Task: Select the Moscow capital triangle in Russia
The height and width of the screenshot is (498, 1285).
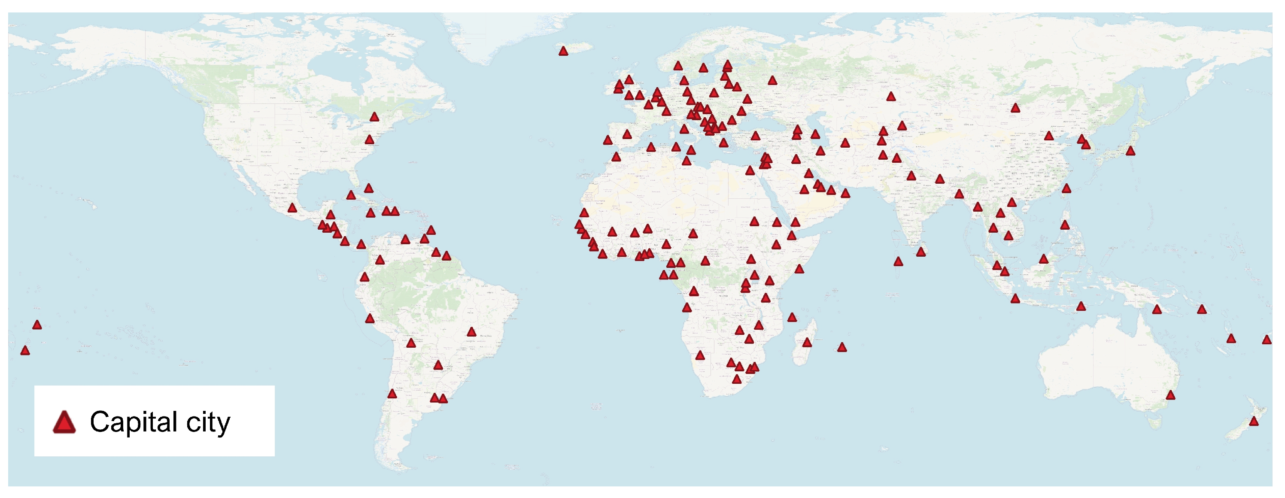Action: pos(772,80)
